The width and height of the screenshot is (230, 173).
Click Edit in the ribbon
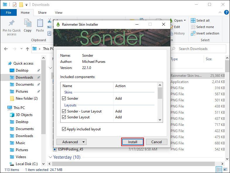coord(177,27)
